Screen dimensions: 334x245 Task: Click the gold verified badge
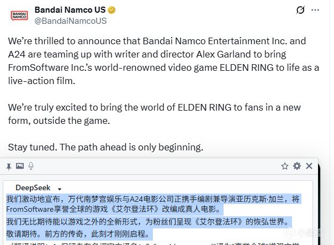point(112,10)
